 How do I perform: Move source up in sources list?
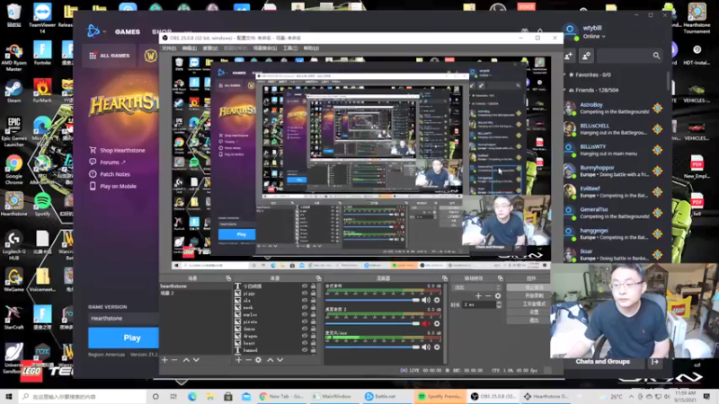[x=271, y=360]
